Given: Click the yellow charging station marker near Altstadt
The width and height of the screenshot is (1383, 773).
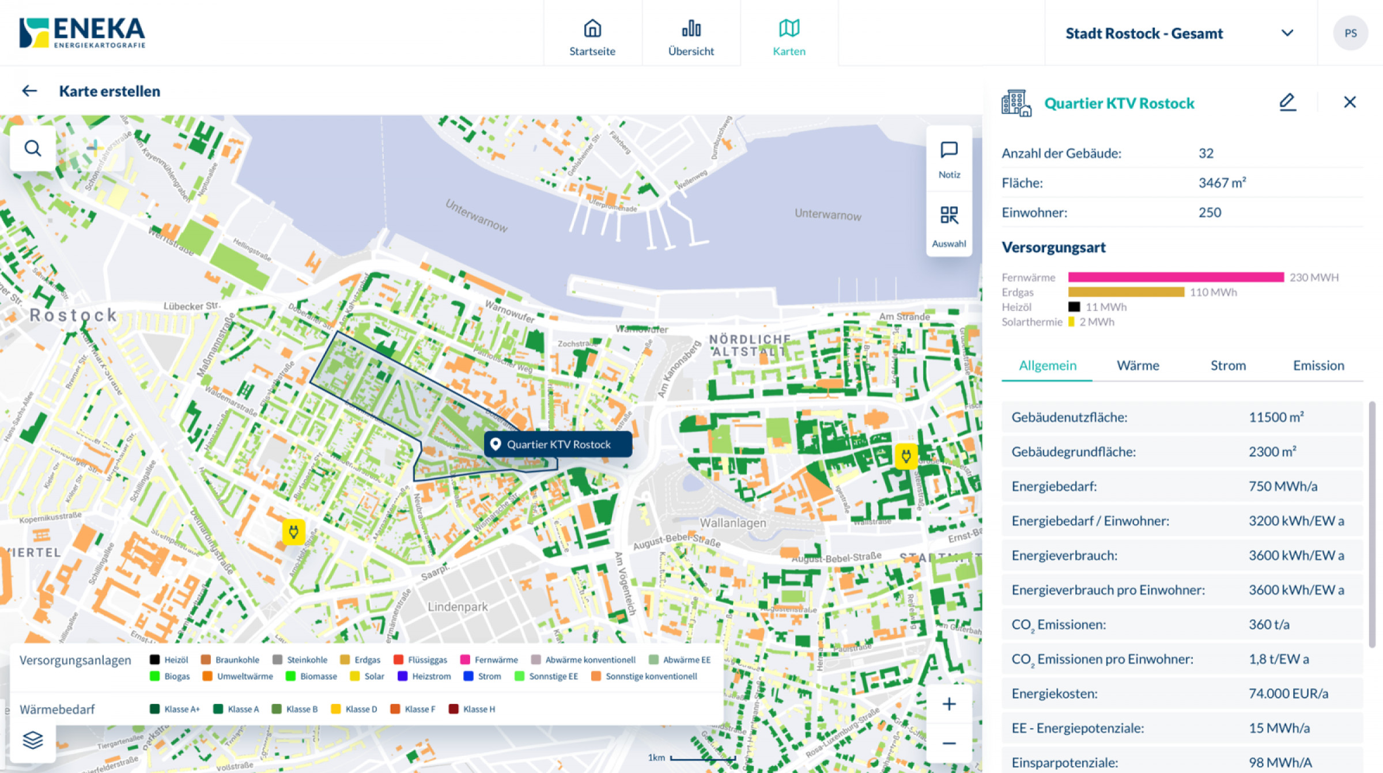Looking at the screenshot, I should [x=906, y=456].
